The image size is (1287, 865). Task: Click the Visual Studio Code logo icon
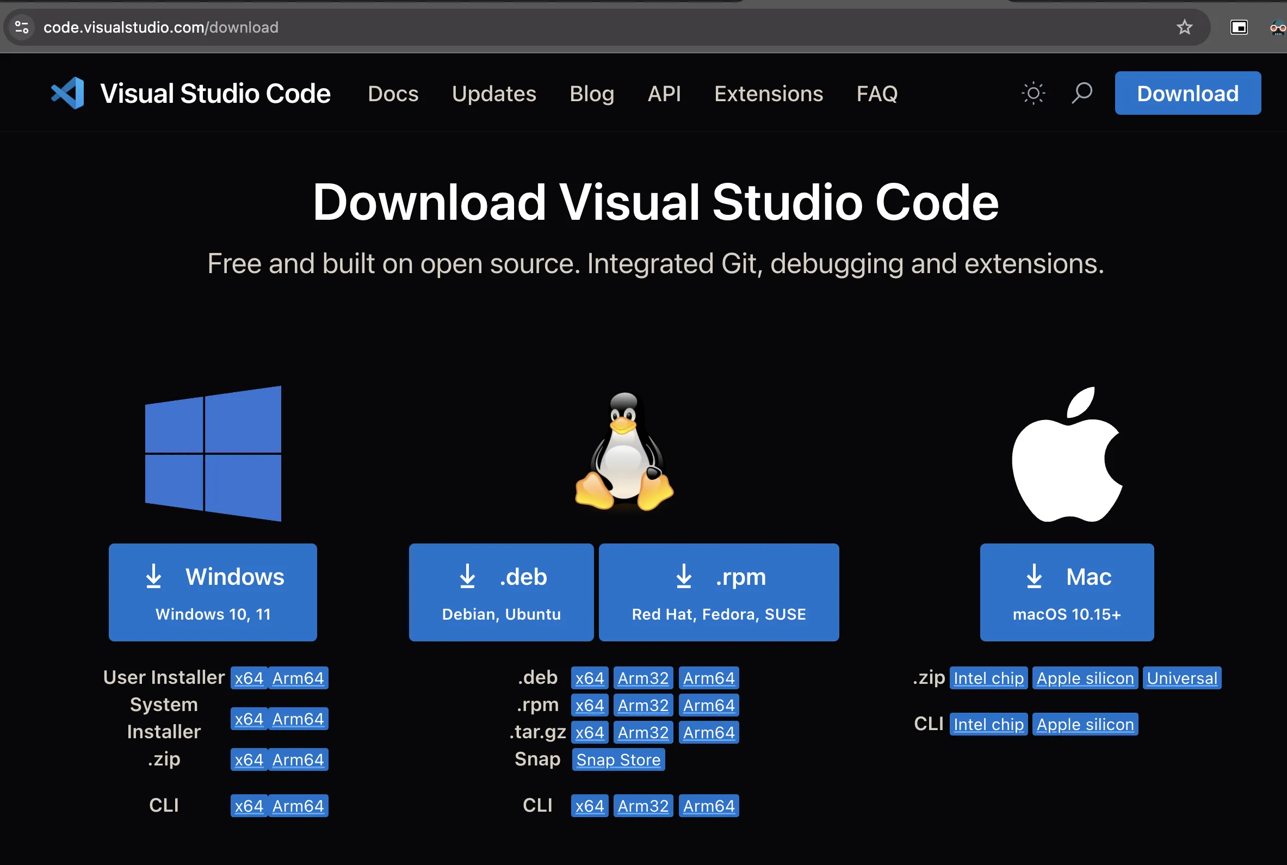[67, 93]
